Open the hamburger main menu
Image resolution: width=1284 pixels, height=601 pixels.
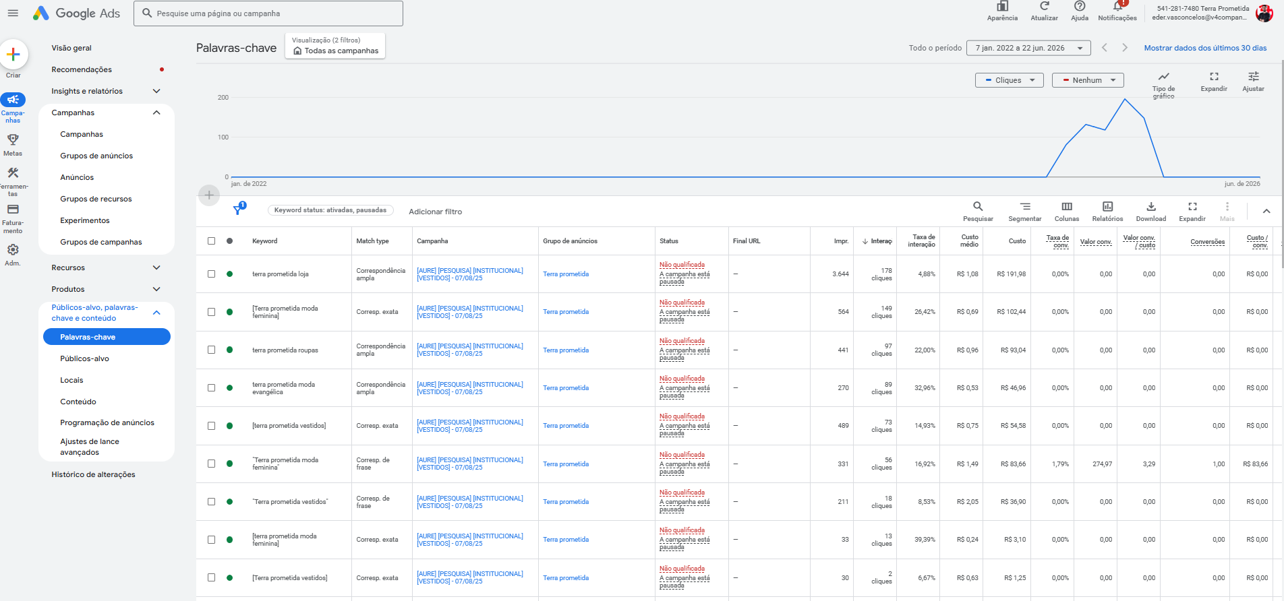13,13
